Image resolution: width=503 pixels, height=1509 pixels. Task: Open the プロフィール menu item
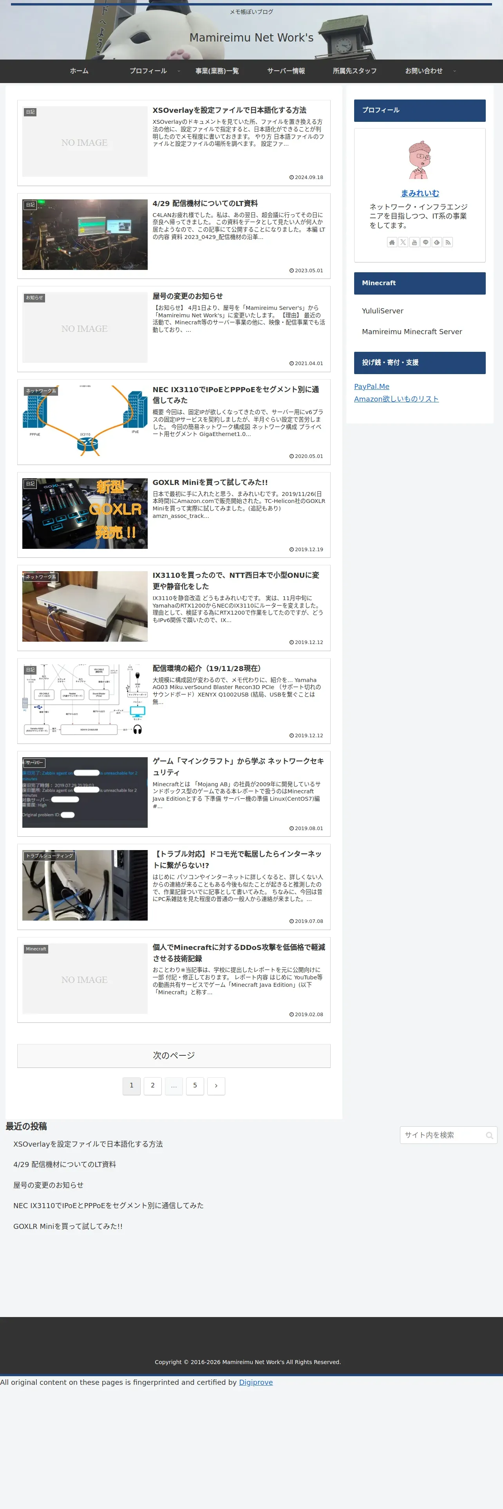tap(148, 71)
